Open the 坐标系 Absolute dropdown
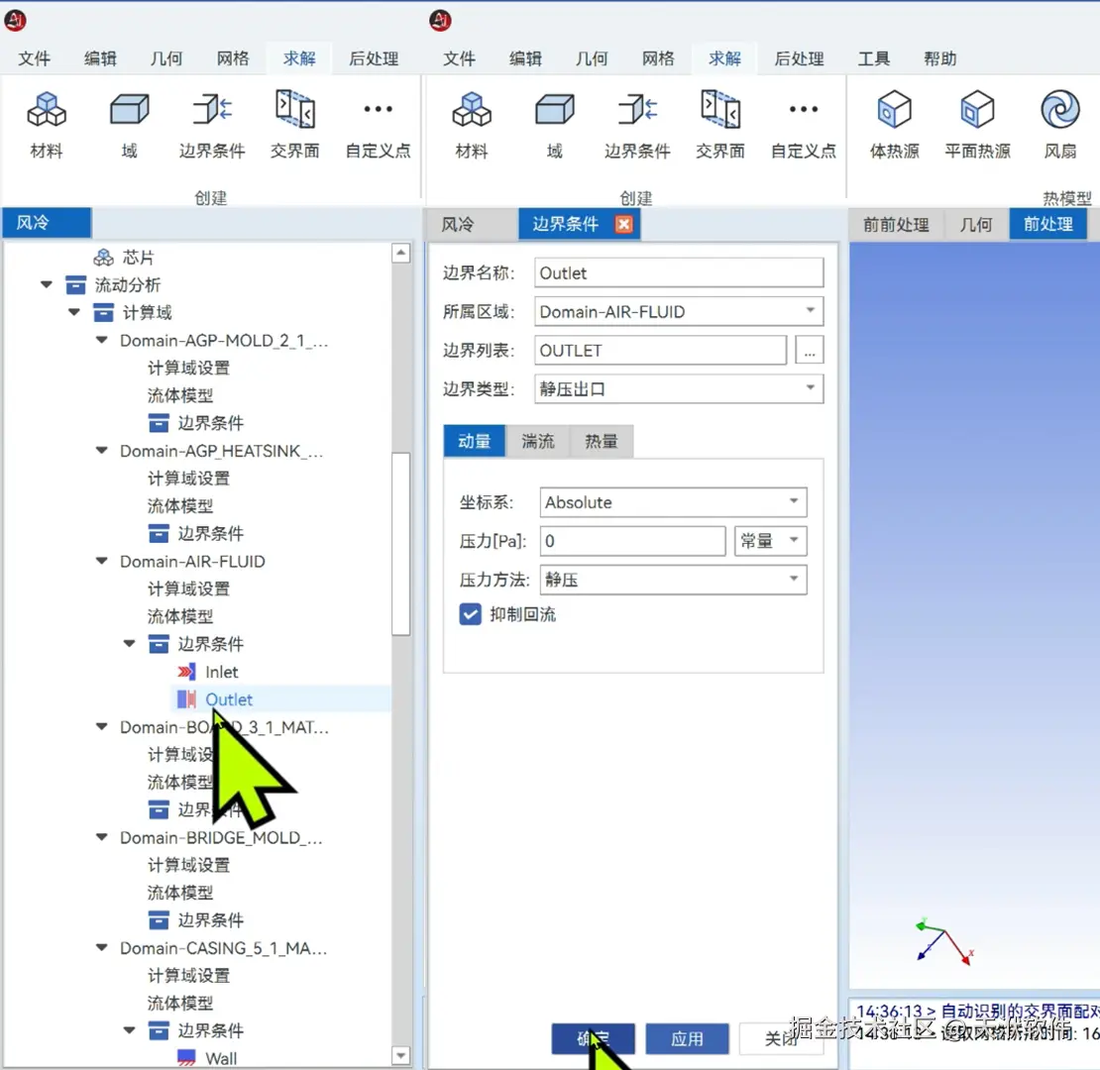This screenshot has width=1100, height=1070. pos(794,501)
